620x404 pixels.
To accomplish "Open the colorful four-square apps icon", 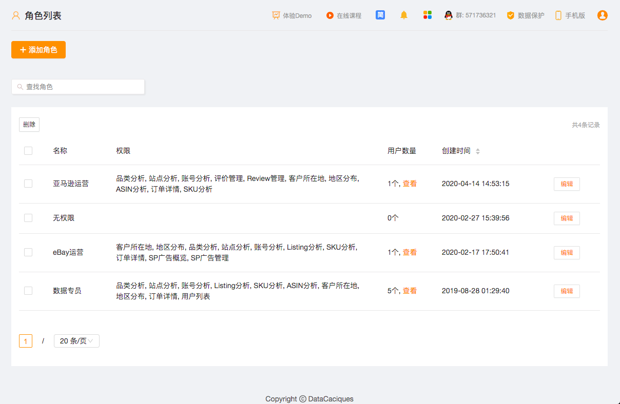I will [x=428, y=15].
